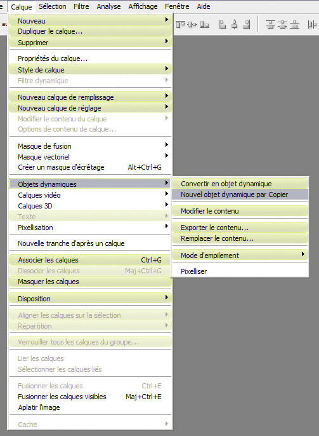Click the Distribute bottom edges icon
The image size is (319, 436).
click(295, 25)
